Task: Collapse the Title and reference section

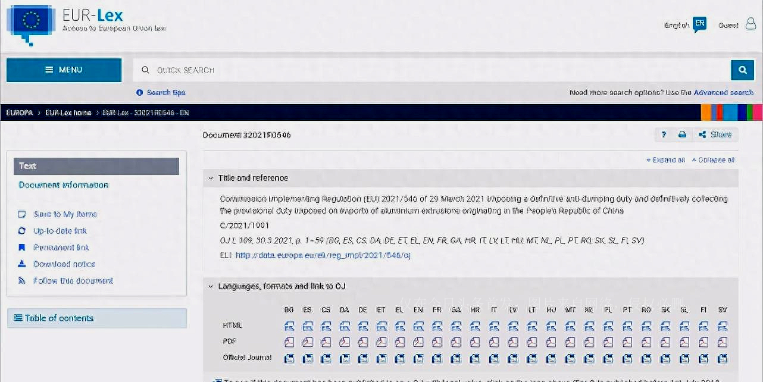Action: 211,178
